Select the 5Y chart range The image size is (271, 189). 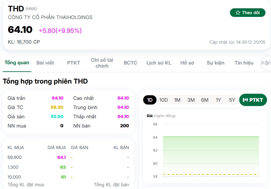coord(232,100)
